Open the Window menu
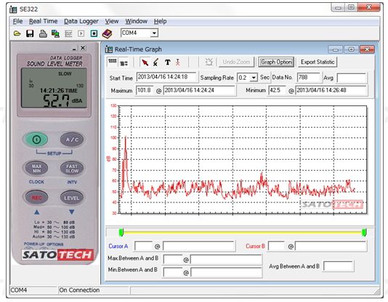Image resolution: width=388 pixels, height=302 pixels. point(136,21)
